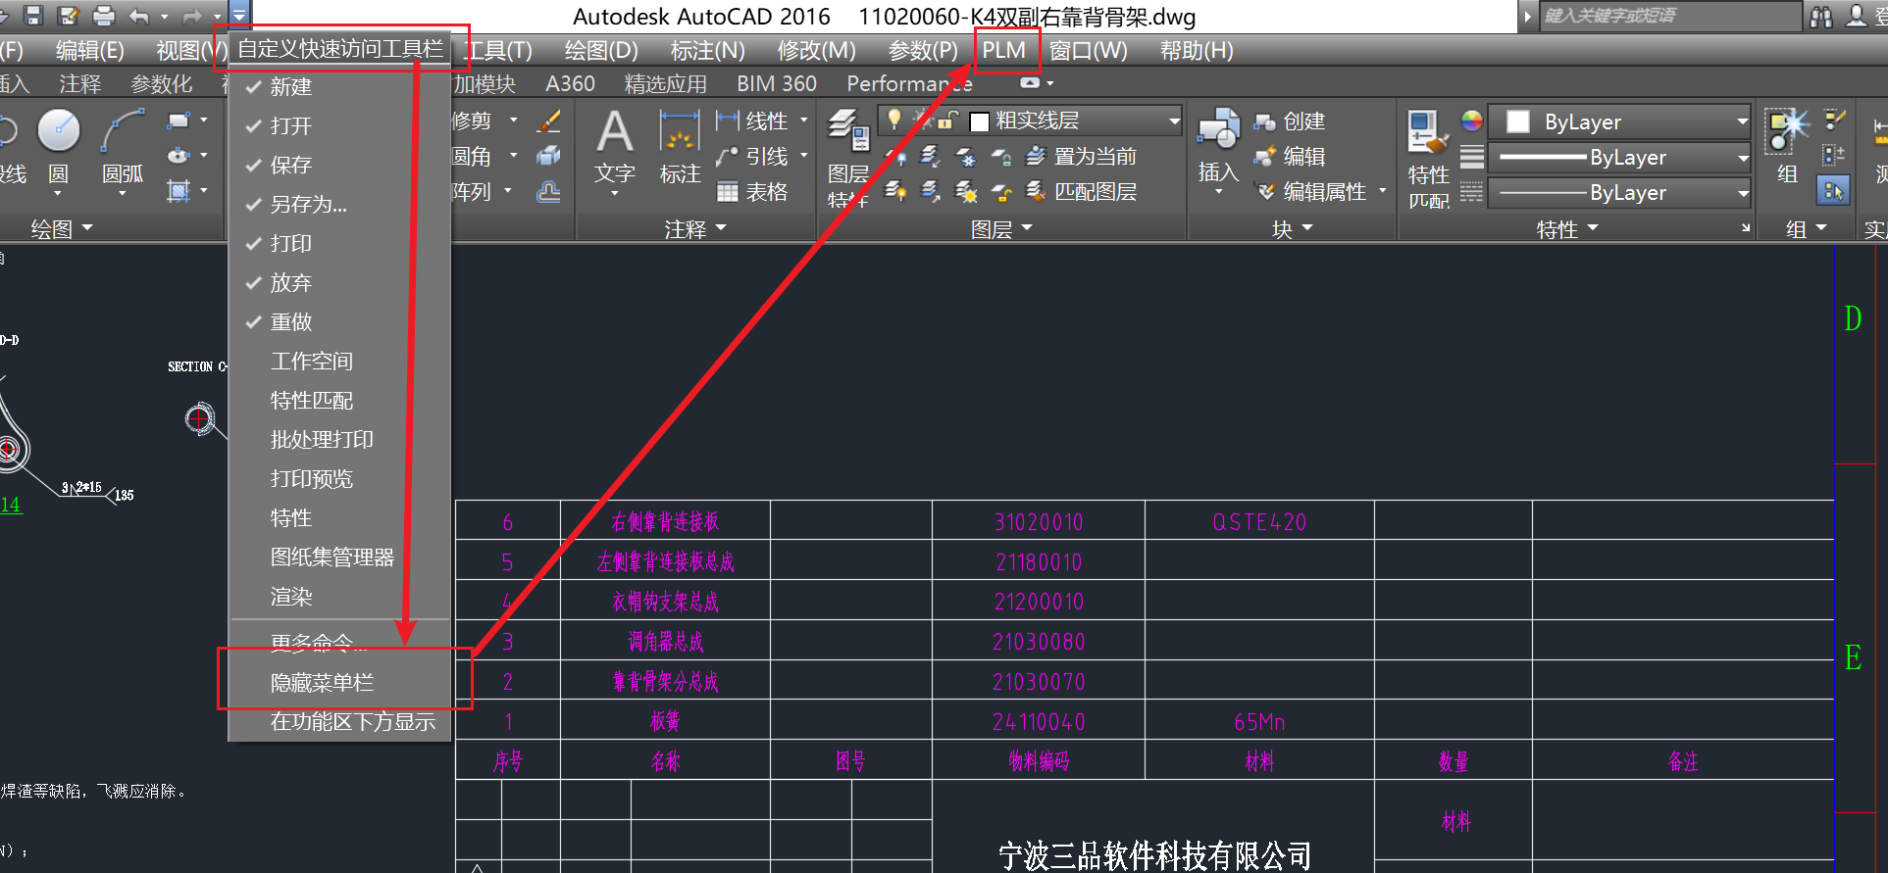Viewport: 1888px width, 873px height.
Task: Select the Arc (圆弧) tool
Action: click(123, 147)
